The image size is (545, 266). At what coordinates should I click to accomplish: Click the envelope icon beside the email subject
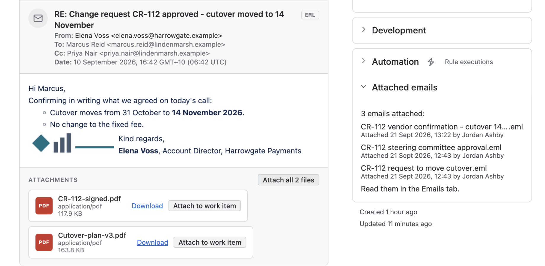(x=38, y=18)
